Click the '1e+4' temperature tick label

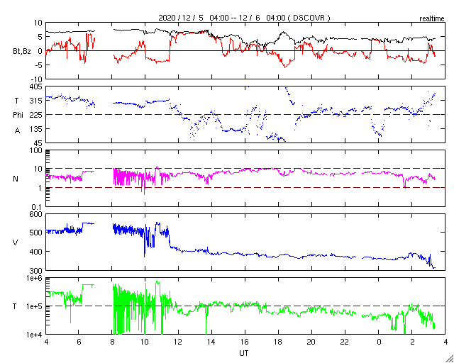pos(35,335)
